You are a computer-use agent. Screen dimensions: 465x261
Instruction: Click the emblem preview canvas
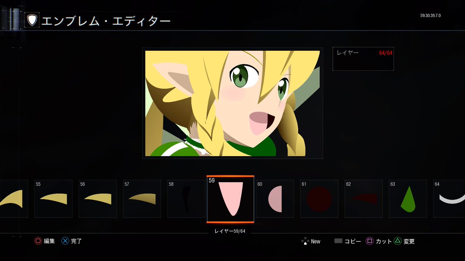[x=232, y=103]
